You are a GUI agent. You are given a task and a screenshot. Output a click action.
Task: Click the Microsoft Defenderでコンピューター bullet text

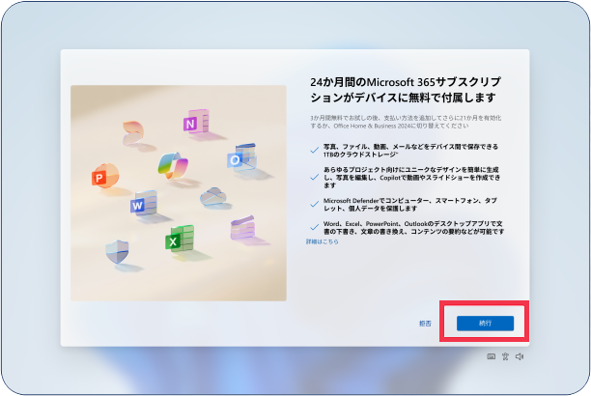[410, 205]
